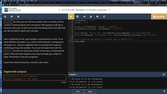
Task: Go to next section with » arrow
Action: (109, 10)
